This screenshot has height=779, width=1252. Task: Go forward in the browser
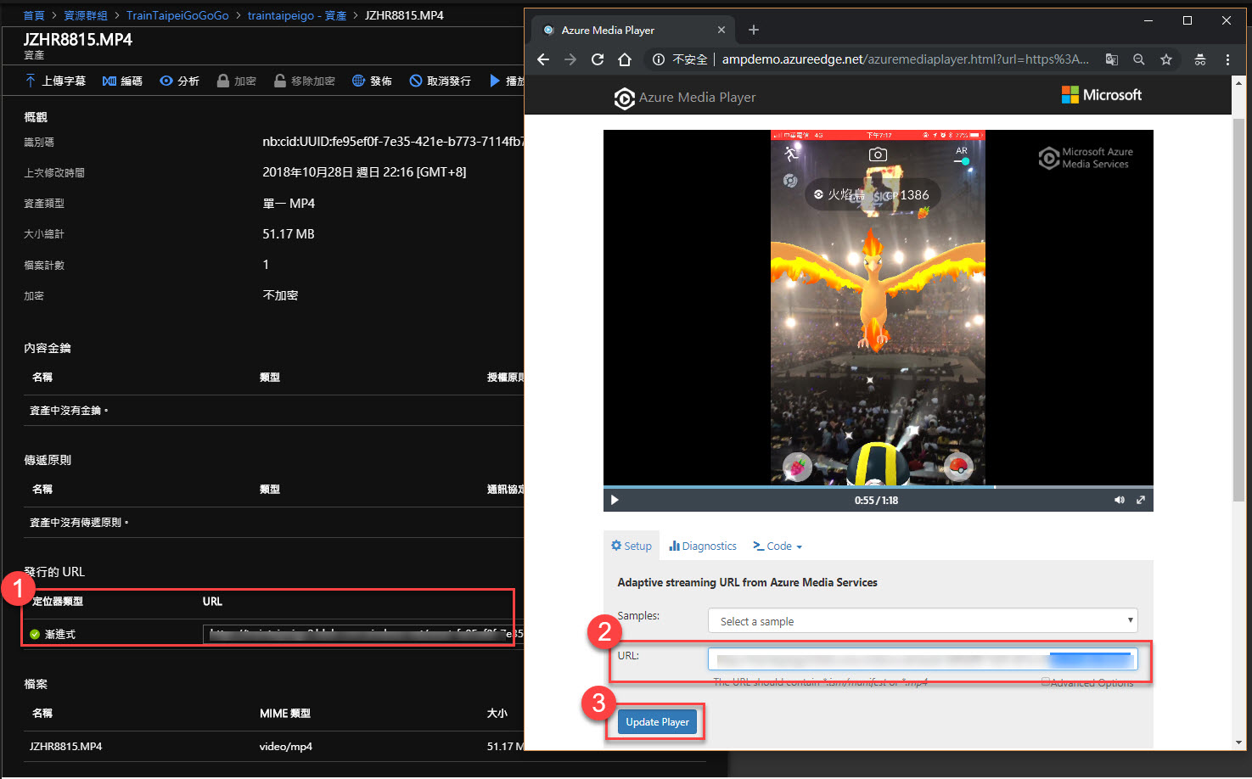tap(570, 59)
